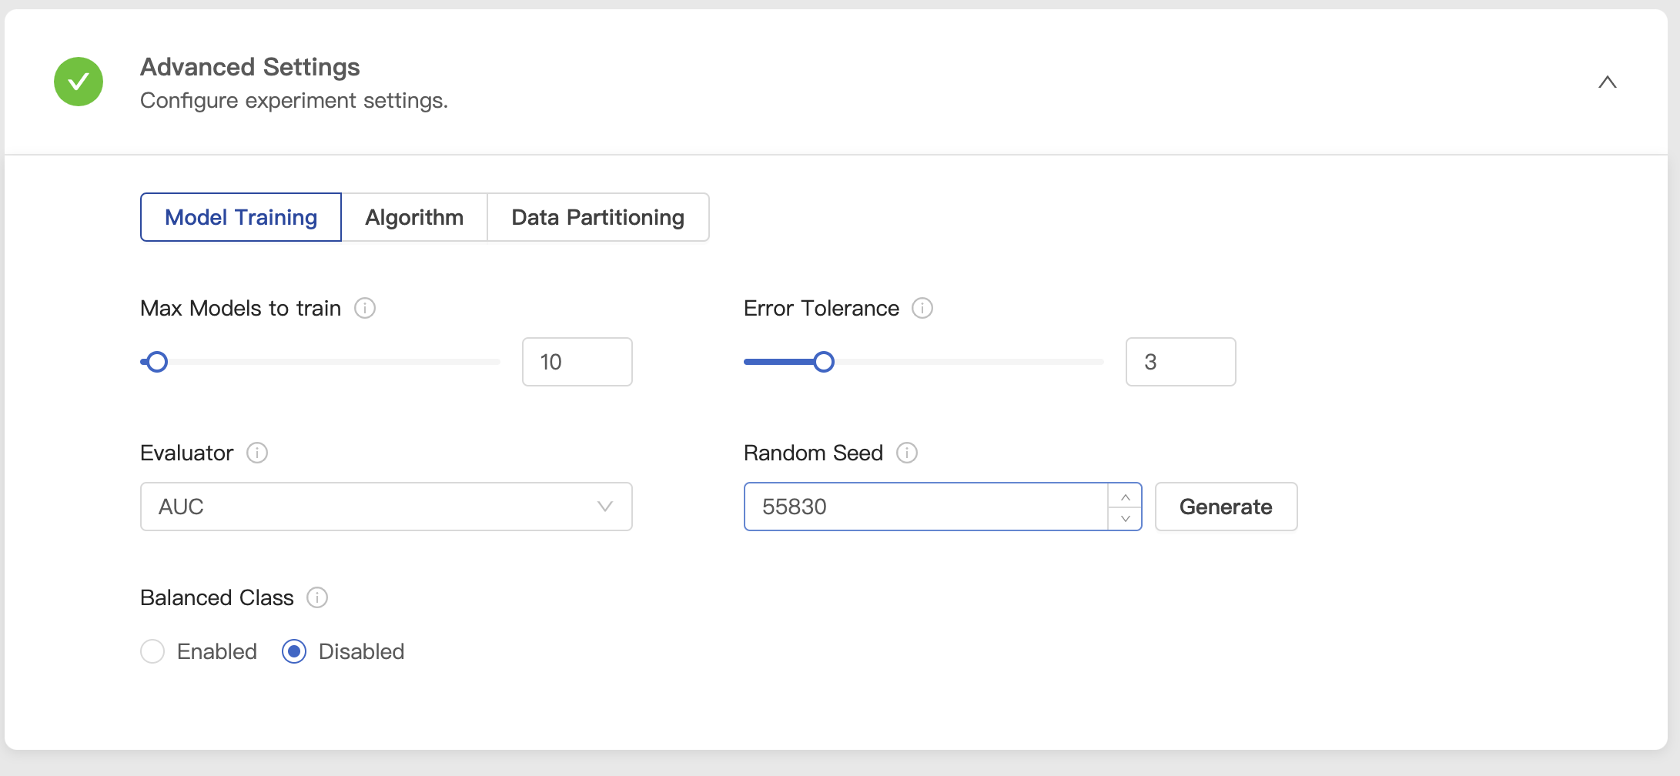The image size is (1680, 776).
Task: Click the green checkmark status icon
Action: pyautogui.click(x=79, y=82)
